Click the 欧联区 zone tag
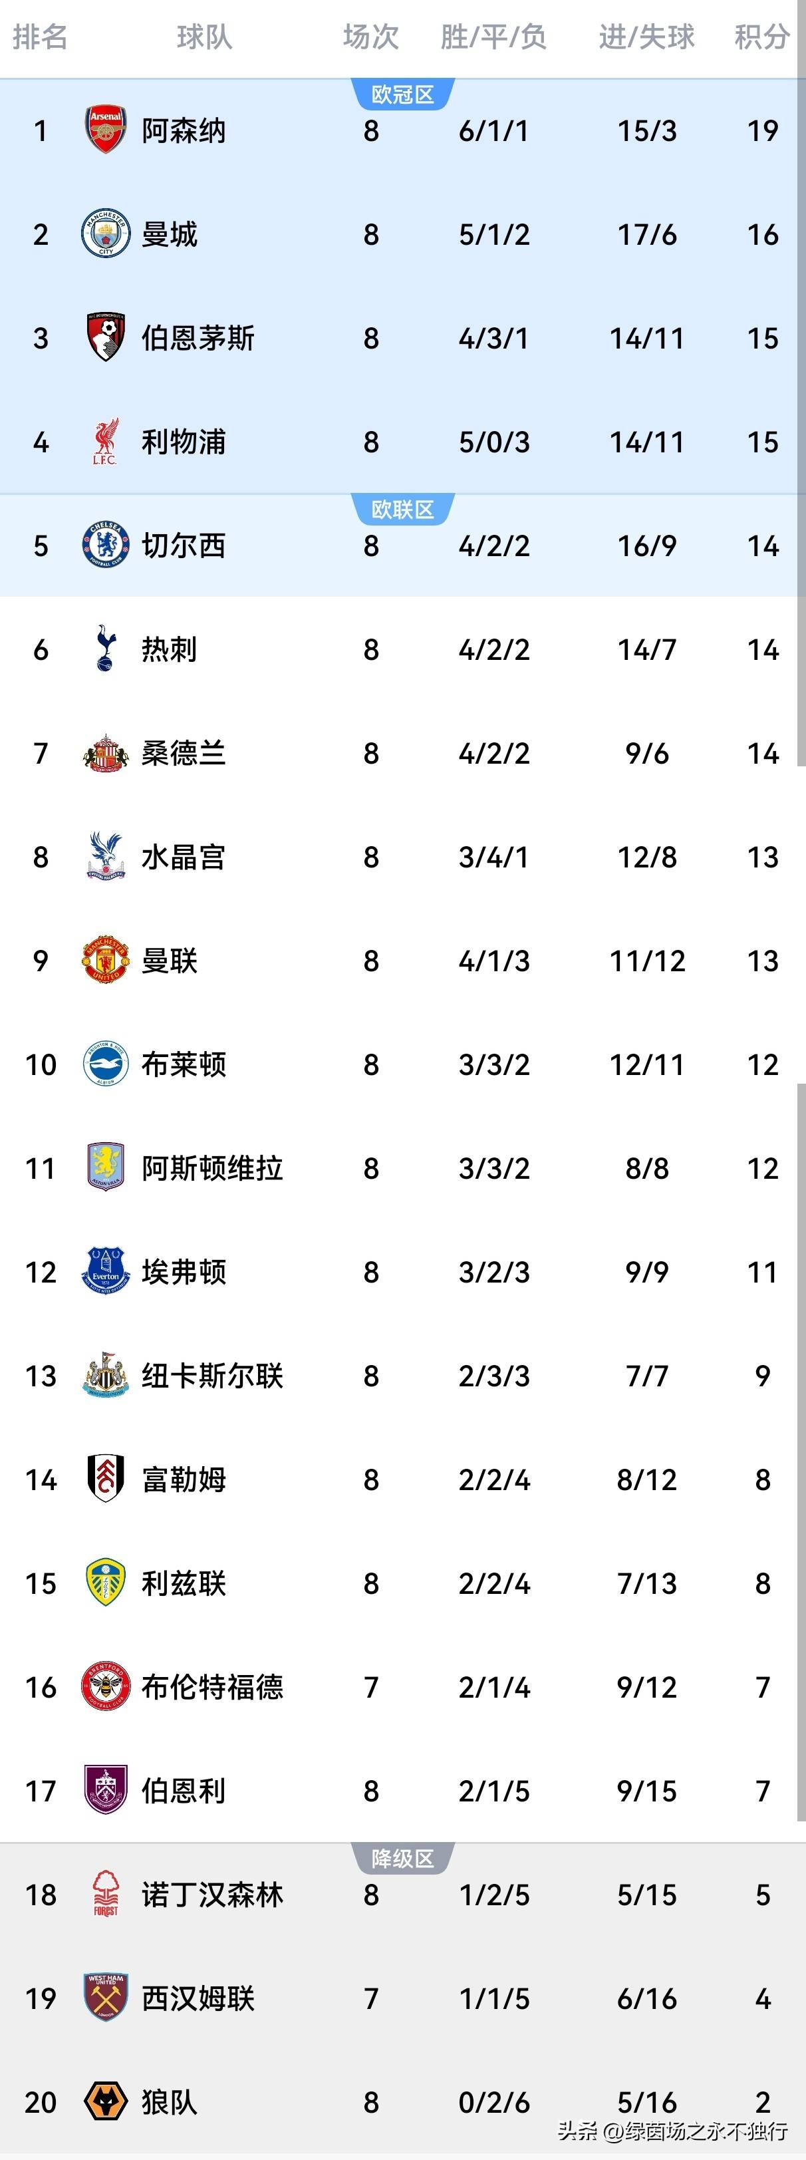This screenshot has height=2160, width=806. 403,509
